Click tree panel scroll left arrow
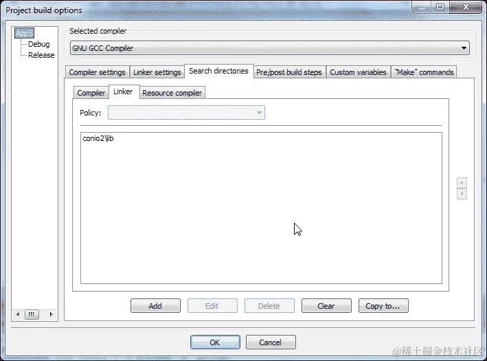The image size is (487, 361). 18,314
